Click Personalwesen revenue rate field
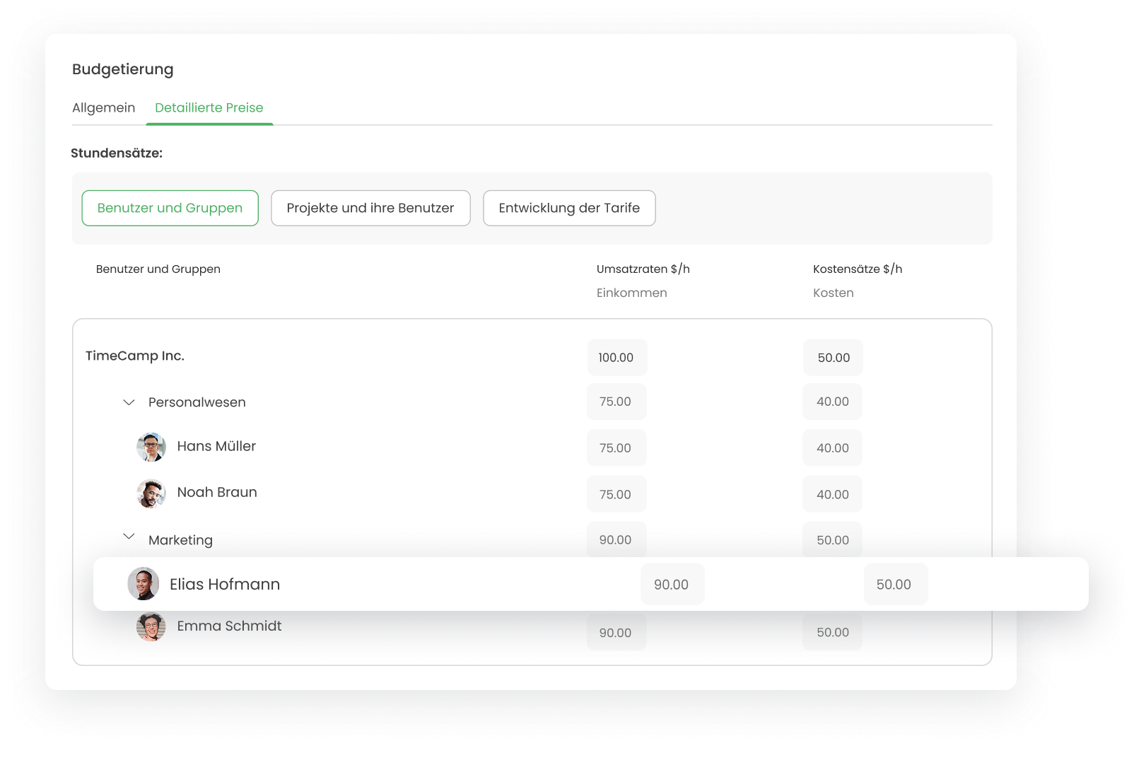 [616, 402]
